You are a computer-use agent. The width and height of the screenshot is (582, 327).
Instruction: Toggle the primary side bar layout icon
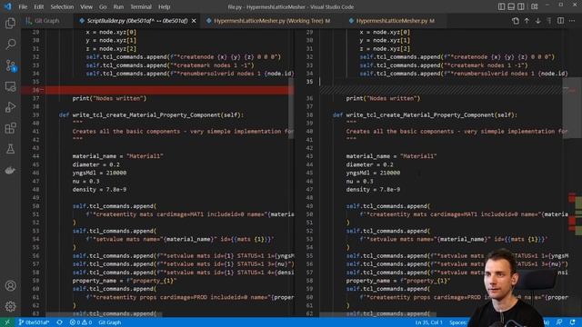(x=501, y=6)
